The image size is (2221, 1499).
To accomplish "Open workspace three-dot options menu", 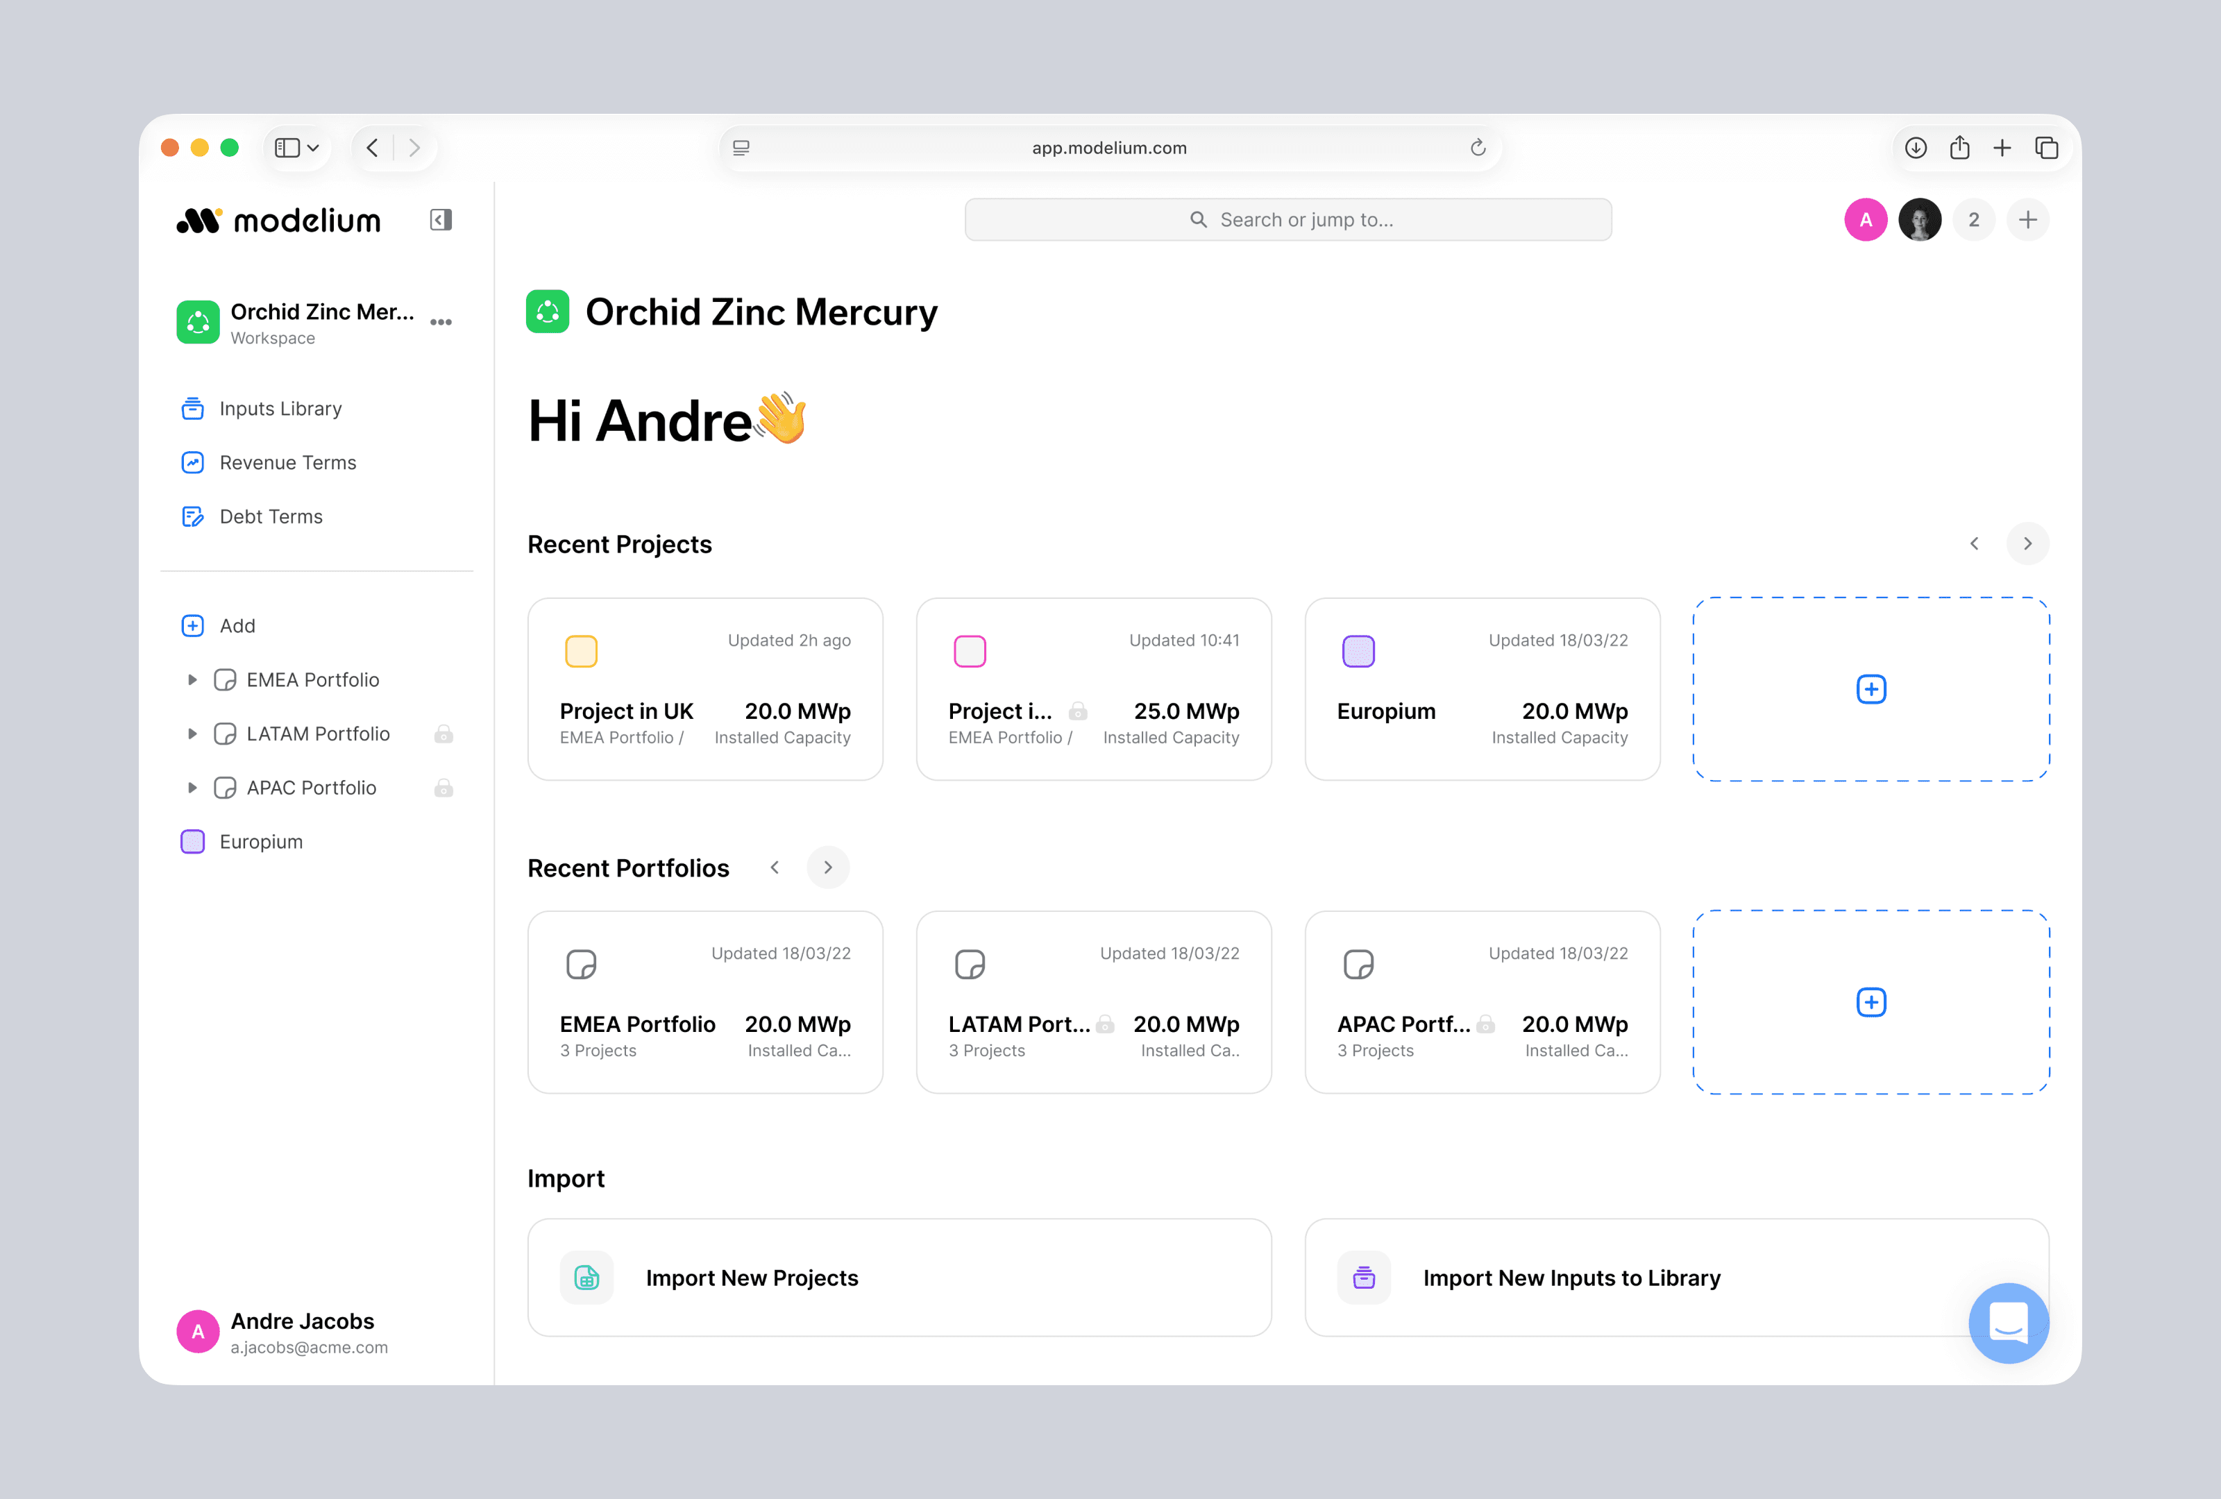I will (441, 322).
